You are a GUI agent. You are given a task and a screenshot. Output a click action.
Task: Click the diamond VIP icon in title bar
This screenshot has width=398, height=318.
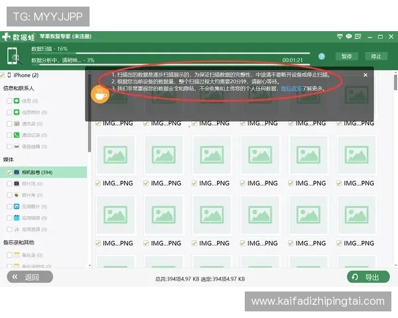pyautogui.click(x=340, y=36)
